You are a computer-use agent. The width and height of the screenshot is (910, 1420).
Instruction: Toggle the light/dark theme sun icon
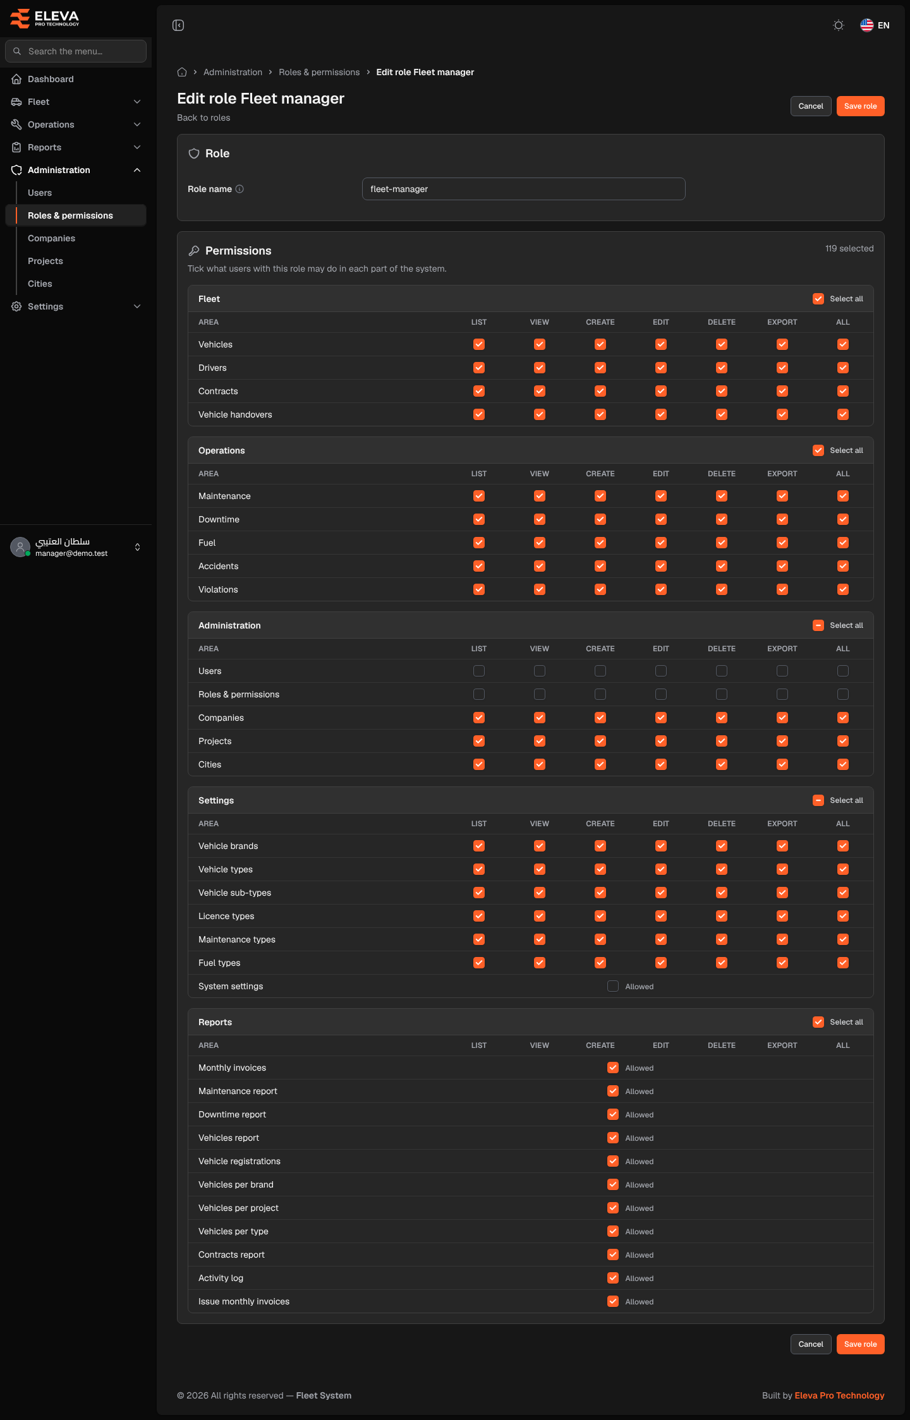[839, 25]
